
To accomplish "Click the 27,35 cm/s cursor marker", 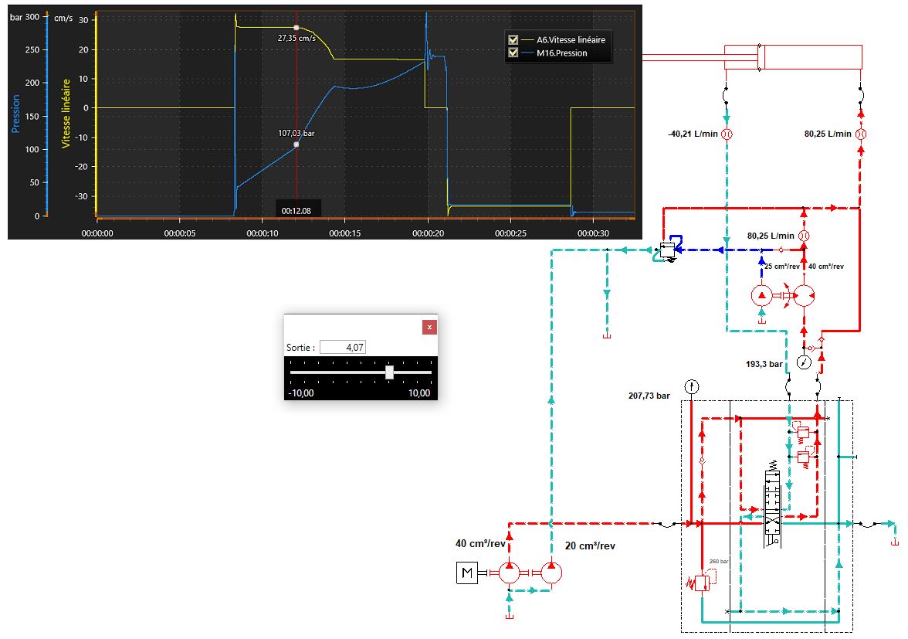I will (x=296, y=27).
